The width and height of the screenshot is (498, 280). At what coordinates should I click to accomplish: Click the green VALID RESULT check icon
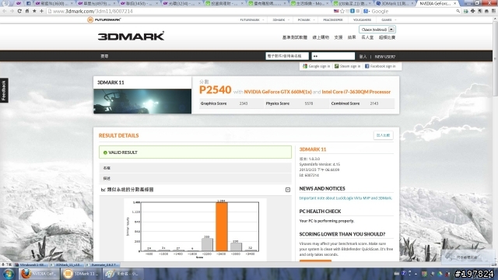[x=105, y=152]
